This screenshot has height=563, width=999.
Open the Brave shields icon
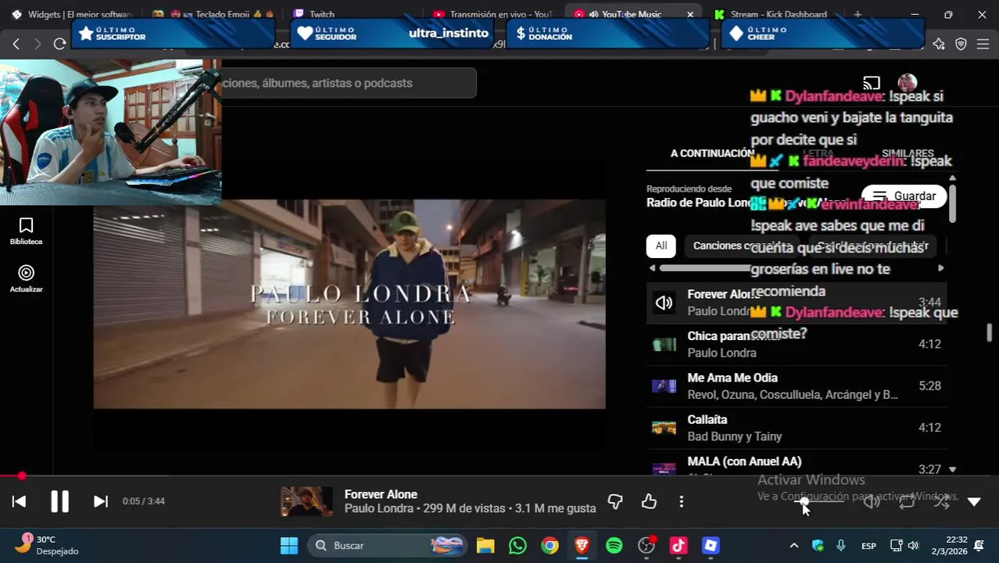(961, 45)
